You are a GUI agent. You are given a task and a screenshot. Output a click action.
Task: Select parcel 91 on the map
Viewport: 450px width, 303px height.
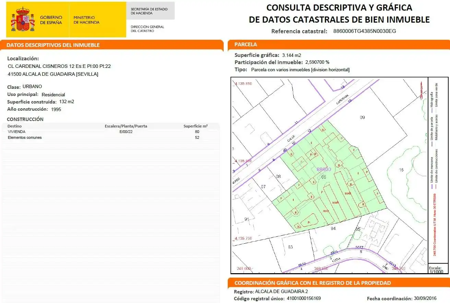point(246,219)
